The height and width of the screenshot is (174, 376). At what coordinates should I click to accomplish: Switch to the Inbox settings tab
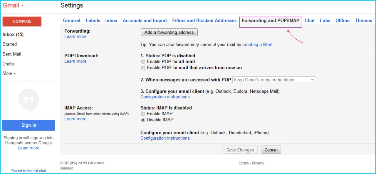[x=111, y=21]
